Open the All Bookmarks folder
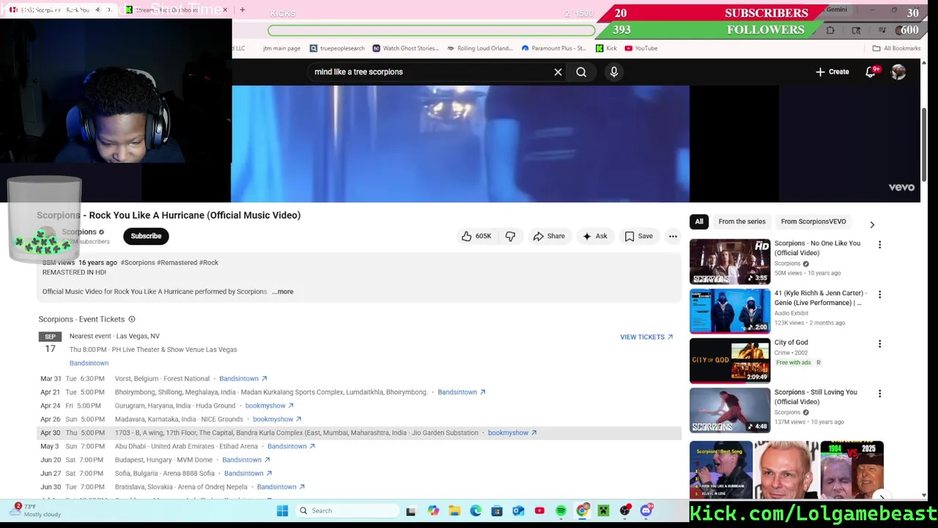Image resolution: width=938 pixels, height=528 pixels. pos(896,48)
